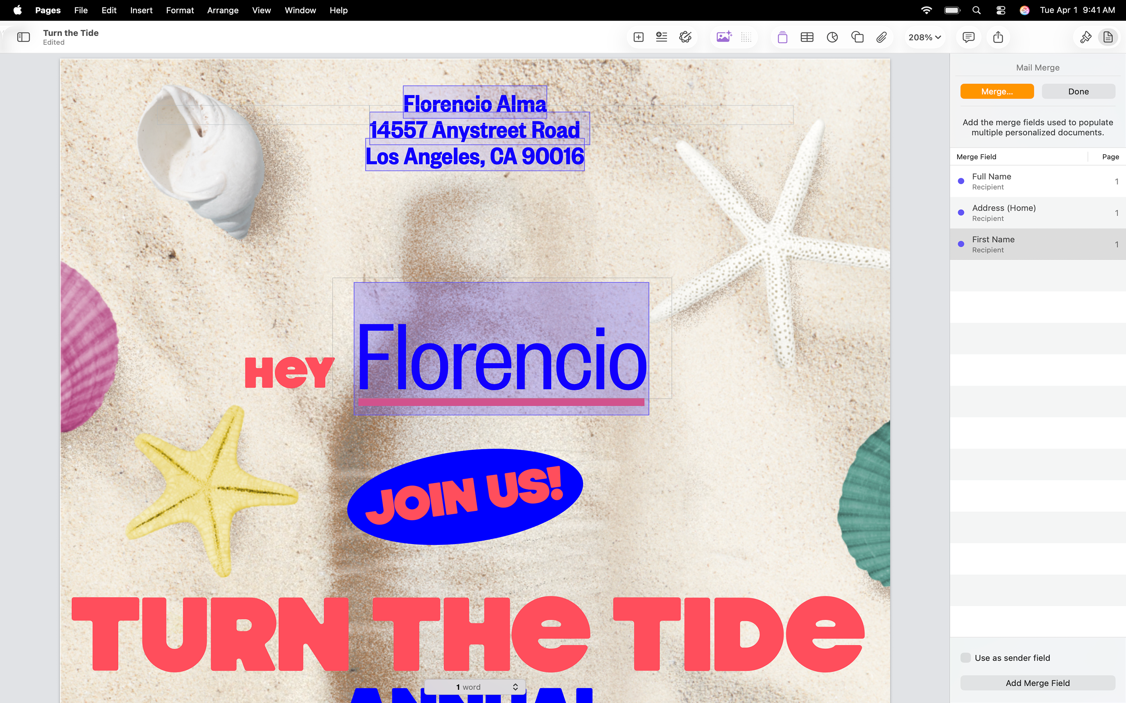Viewport: 1126px width, 703px height.
Task: Toggle the sidebar view button
Action: pyautogui.click(x=23, y=37)
